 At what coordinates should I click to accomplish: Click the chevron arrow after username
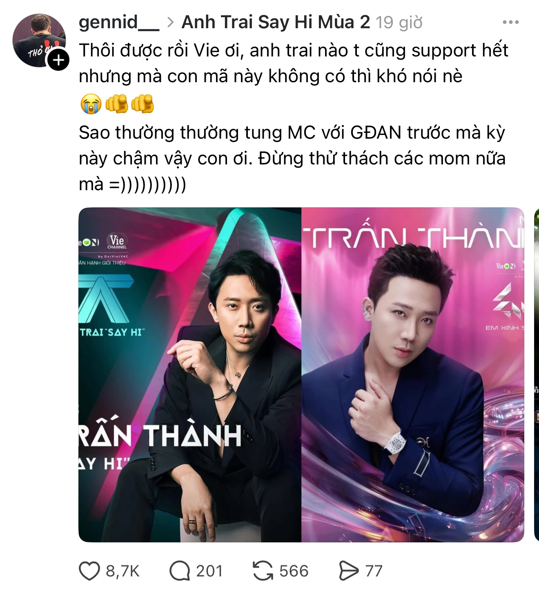[171, 23]
